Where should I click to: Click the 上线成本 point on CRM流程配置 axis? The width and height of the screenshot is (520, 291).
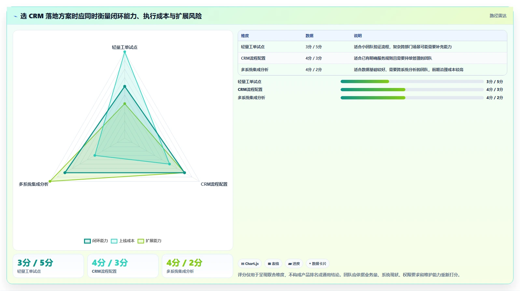(169, 164)
